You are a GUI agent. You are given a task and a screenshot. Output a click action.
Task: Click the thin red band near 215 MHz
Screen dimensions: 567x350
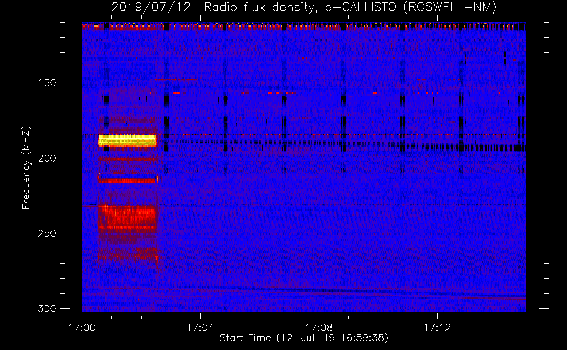point(127,181)
